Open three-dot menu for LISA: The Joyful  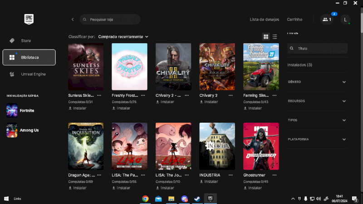(x=187, y=175)
